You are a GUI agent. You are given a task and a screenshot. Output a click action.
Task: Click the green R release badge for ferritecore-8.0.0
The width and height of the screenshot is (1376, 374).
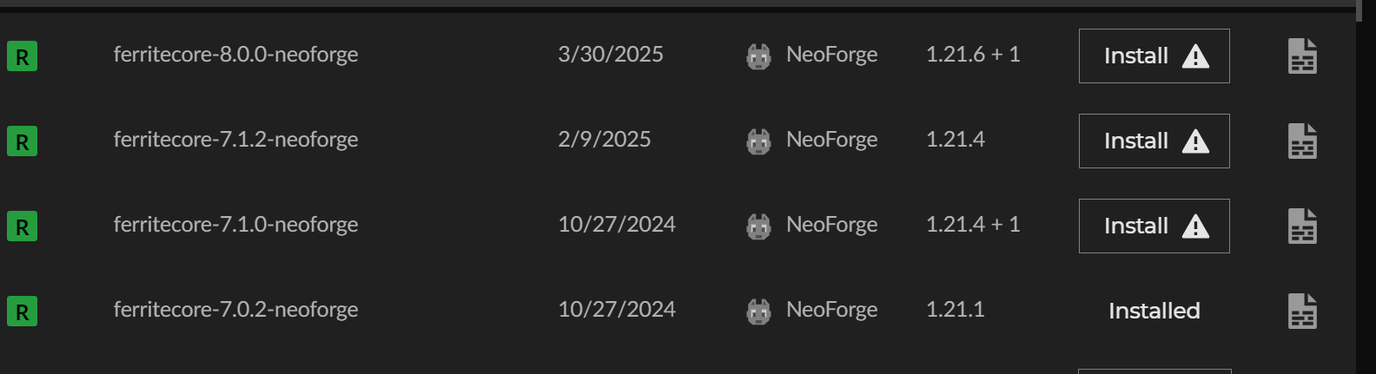click(x=22, y=56)
